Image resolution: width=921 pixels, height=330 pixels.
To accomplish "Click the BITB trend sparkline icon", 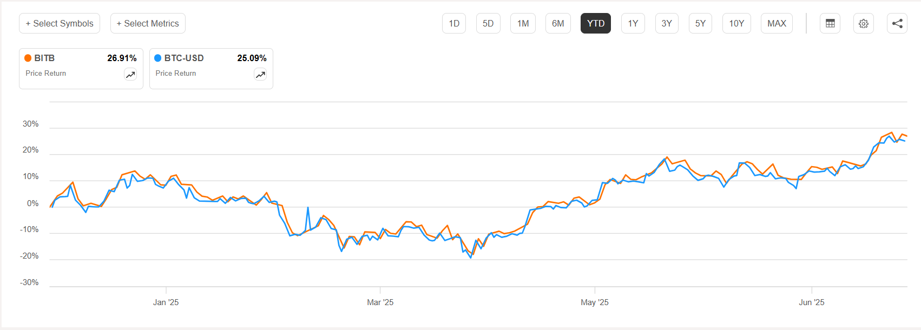I will click(x=130, y=74).
